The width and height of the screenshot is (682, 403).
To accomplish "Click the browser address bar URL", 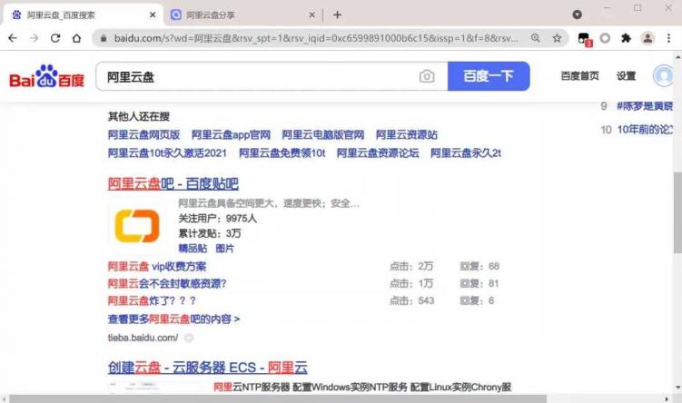I will point(316,38).
